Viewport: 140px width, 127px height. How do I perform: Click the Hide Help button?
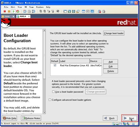tap(10, 118)
